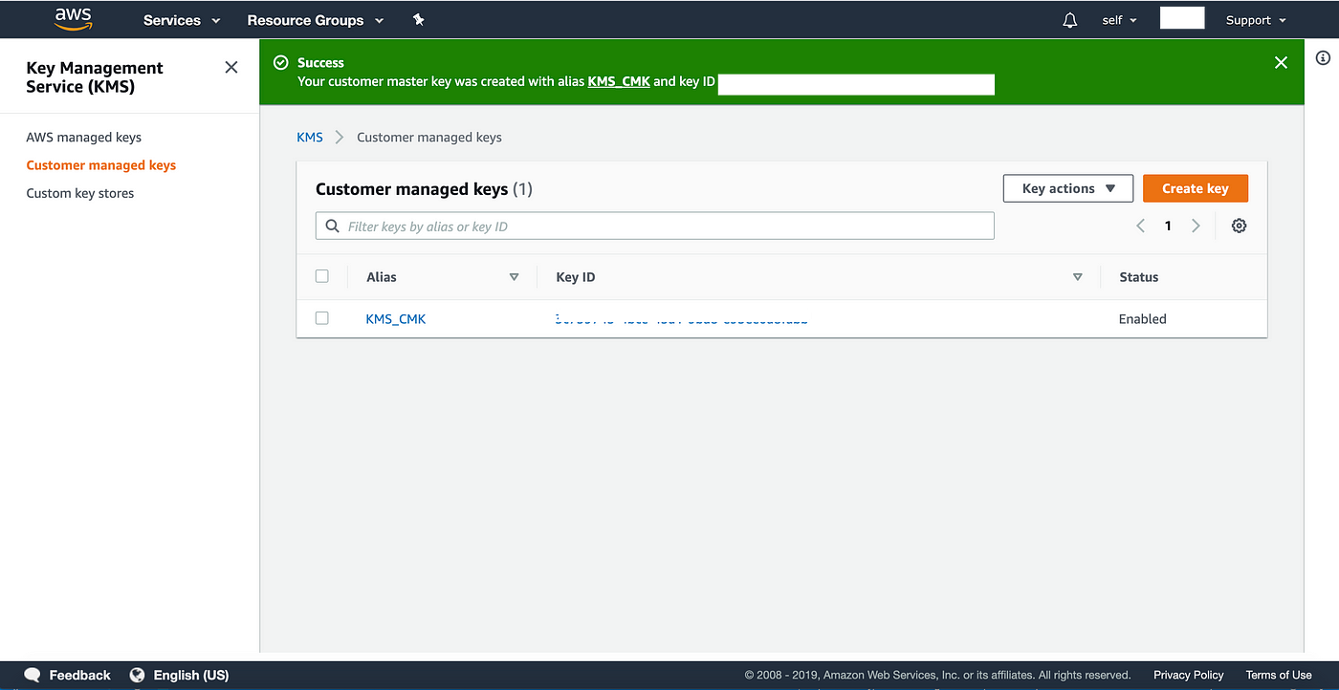The width and height of the screenshot is (1339, 690).
Task: Click the success checkmark icon
Action: (280, 62)
